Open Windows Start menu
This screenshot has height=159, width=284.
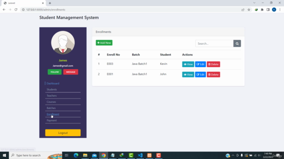(4, 155)
